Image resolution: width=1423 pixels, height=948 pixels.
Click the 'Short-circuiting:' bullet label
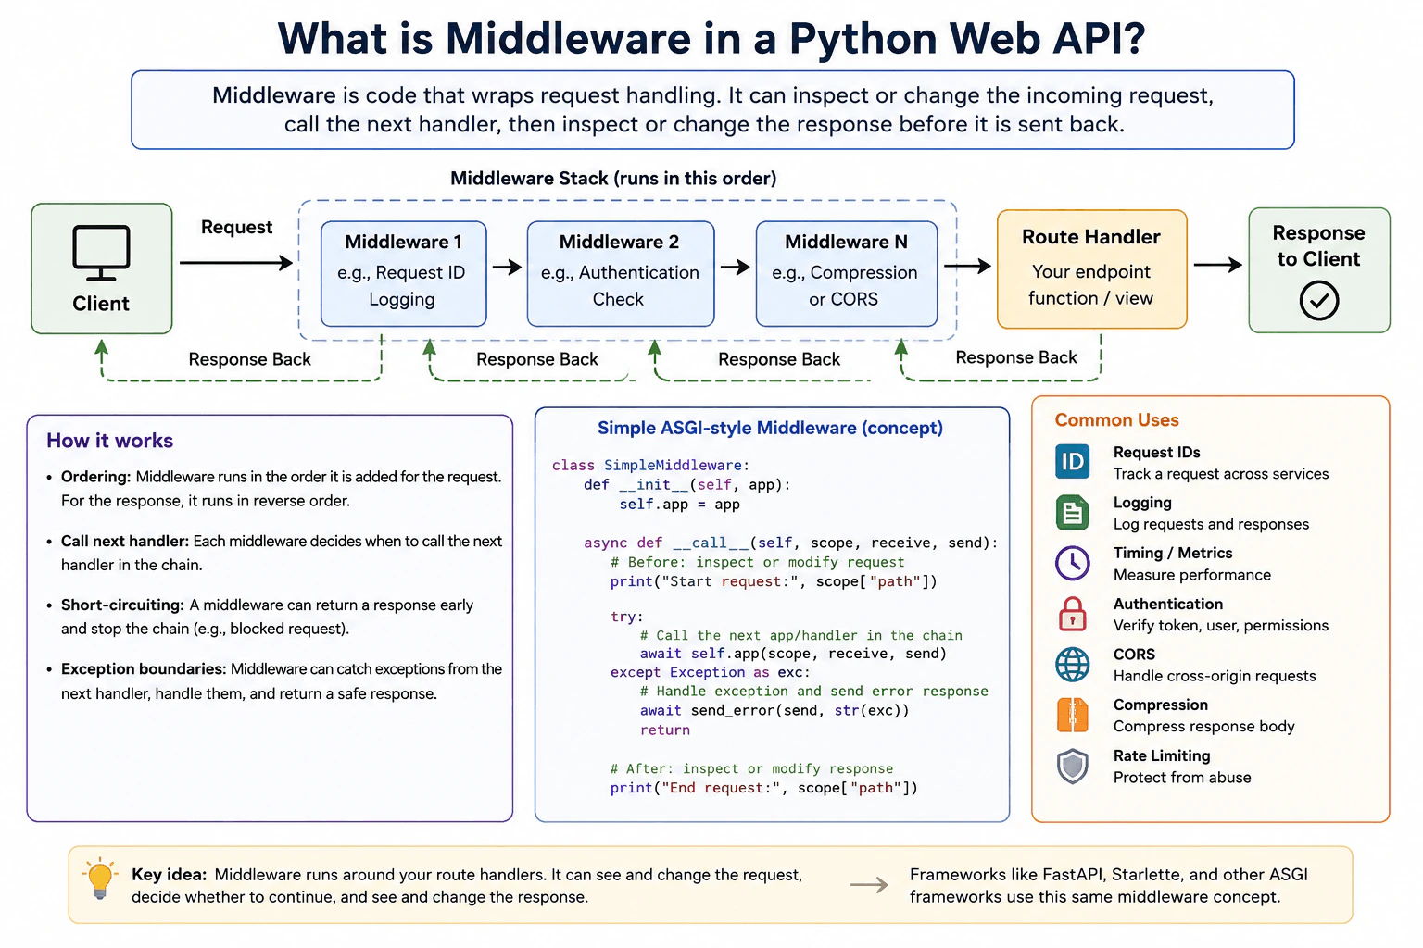pyautogui.click(x=122, y=605)
